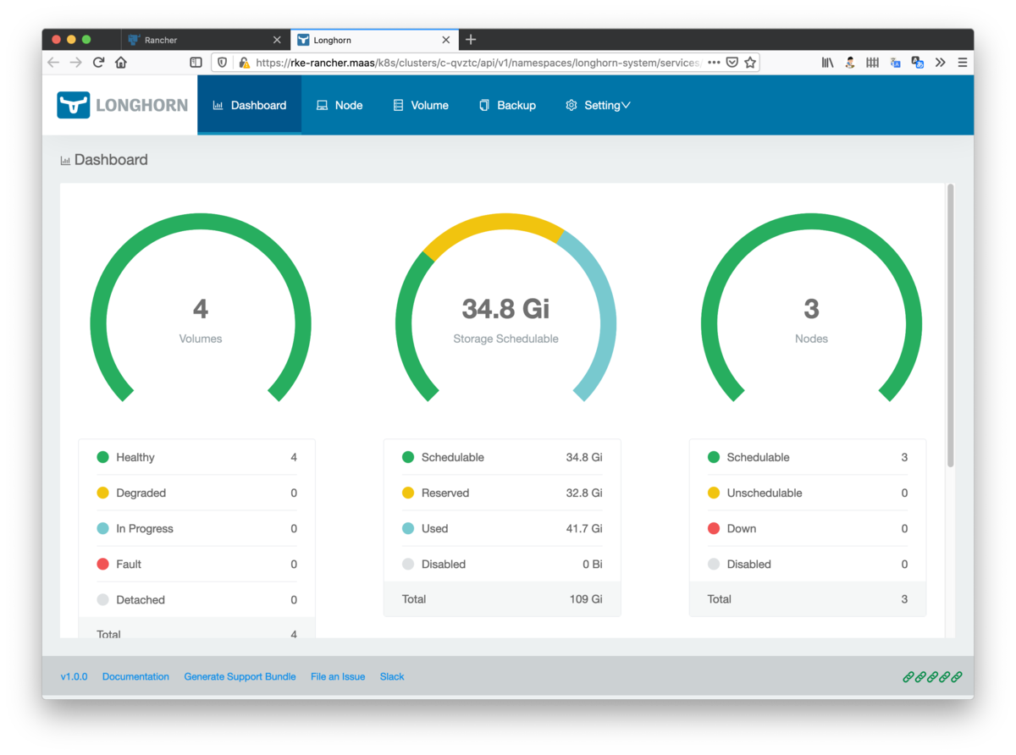
Task: Close the Rancher browser tab
Action: (x=277, y=40)
